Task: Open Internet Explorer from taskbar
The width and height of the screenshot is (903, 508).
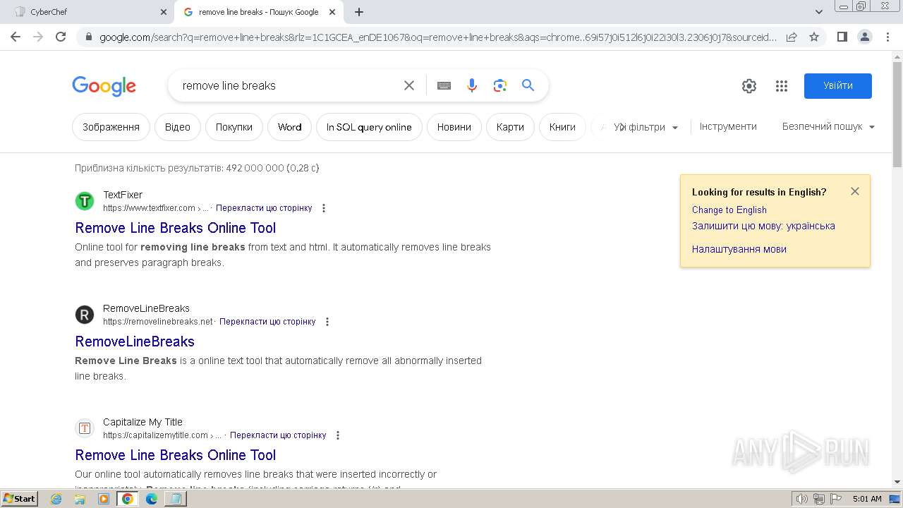Action: 56,499
